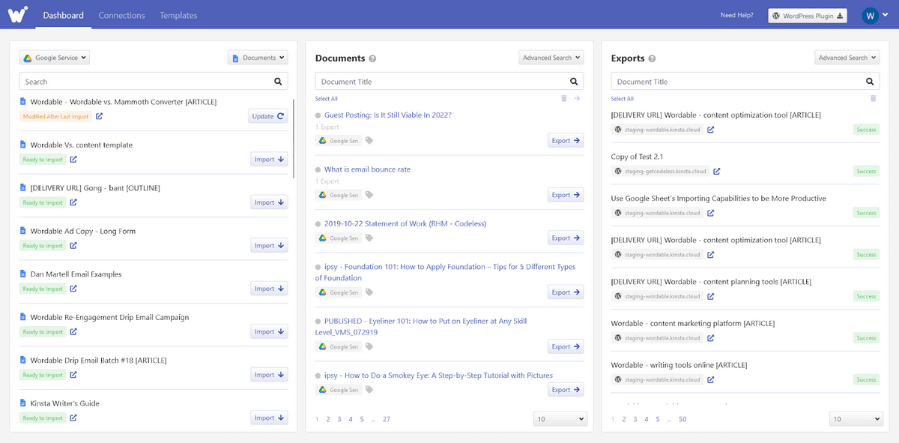This screenshot has height=443, width=899.
Task: Toggle status dot for Guest Posting document
Action: click(318, 115)
